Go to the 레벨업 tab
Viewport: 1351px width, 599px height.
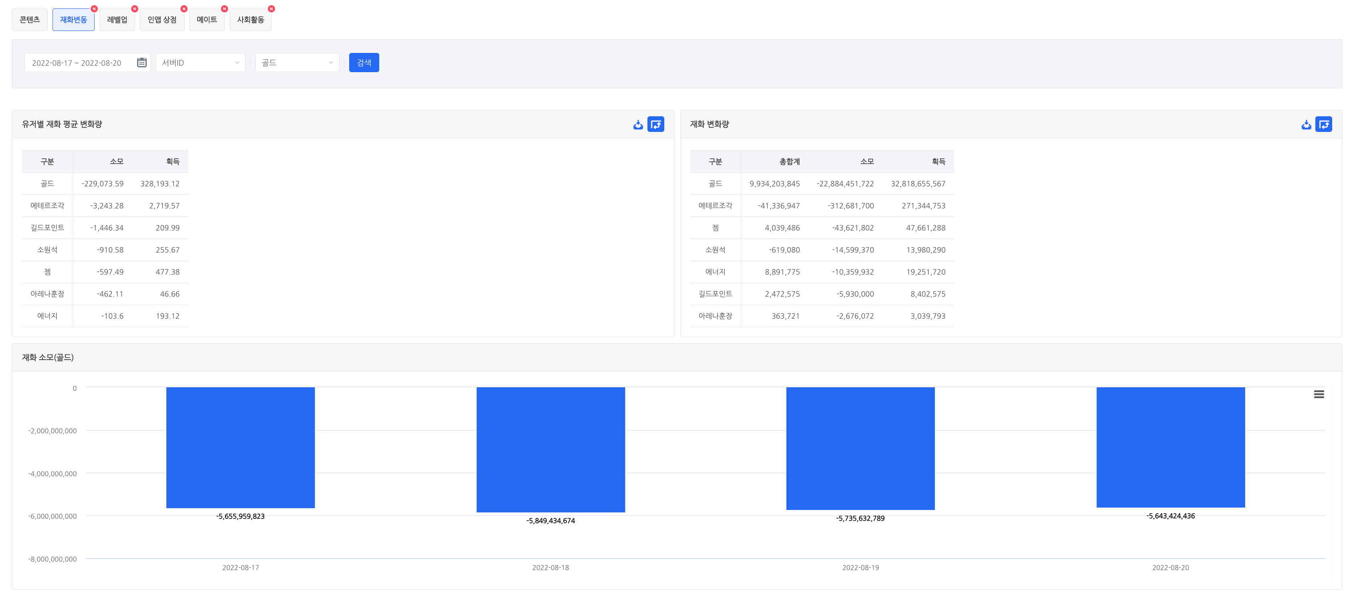tap(117, 19)
